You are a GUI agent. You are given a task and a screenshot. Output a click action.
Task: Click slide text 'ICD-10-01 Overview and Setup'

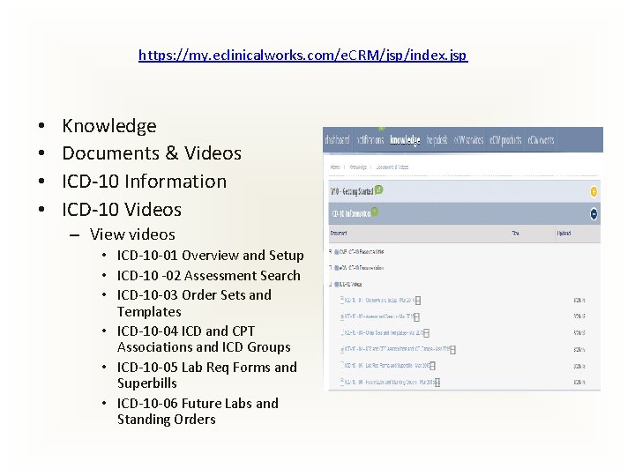(x=210, y=256)
